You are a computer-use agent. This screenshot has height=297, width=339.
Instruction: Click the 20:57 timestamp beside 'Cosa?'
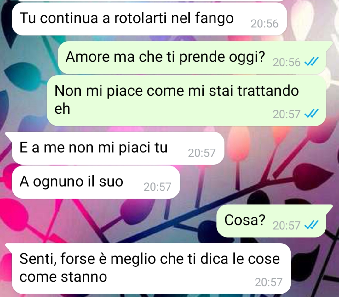pos(287,226)
